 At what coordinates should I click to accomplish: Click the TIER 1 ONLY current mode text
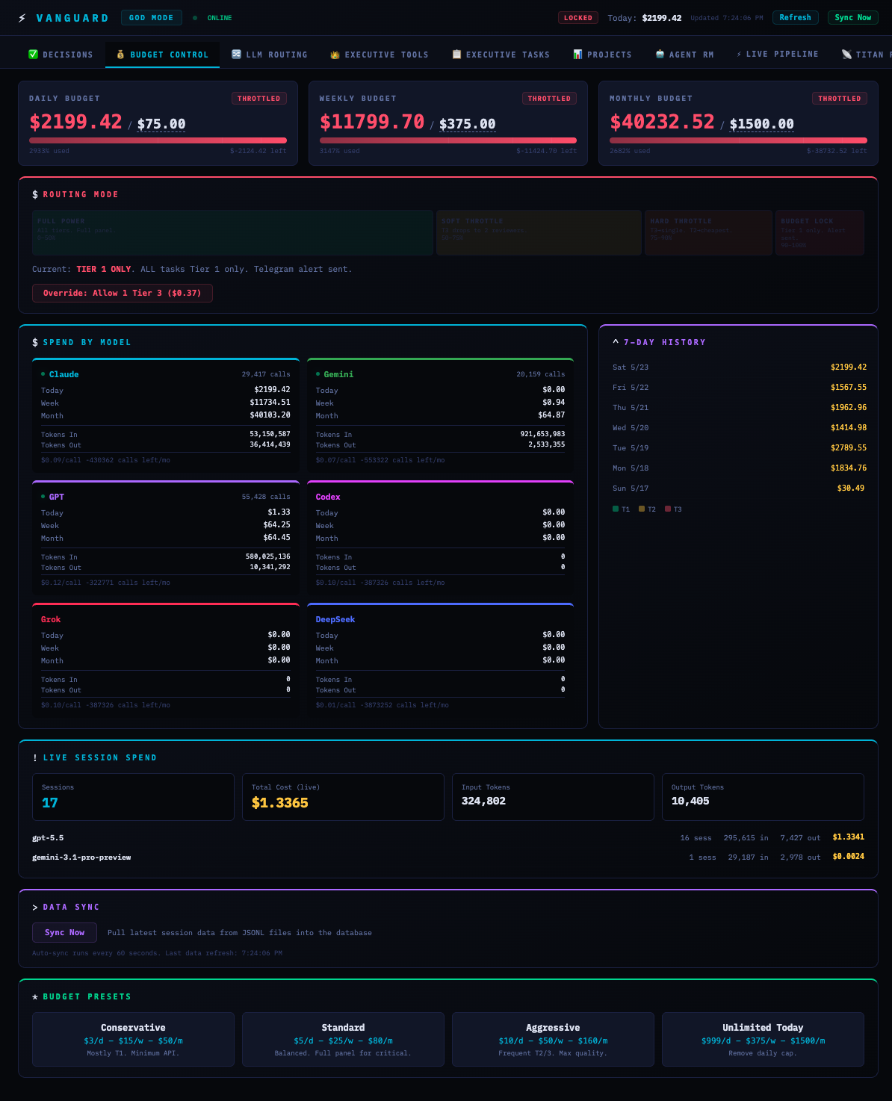[104, 269]
